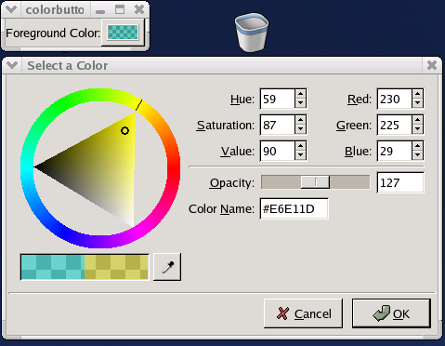Decrease Green with down arrow
The height and width of the screenshot is (346, 445).
click(x=417, y=129)
